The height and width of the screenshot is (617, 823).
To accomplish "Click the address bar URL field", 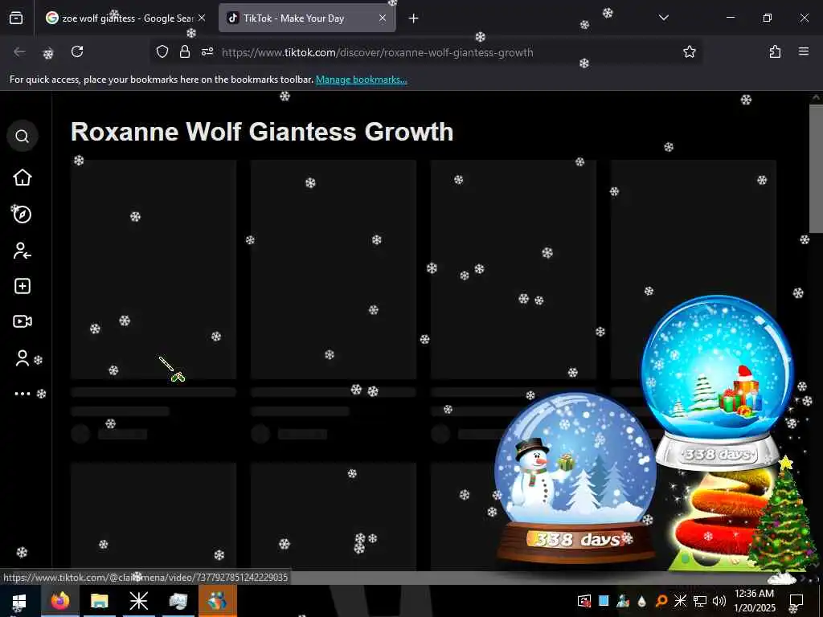I will [425, 52].
